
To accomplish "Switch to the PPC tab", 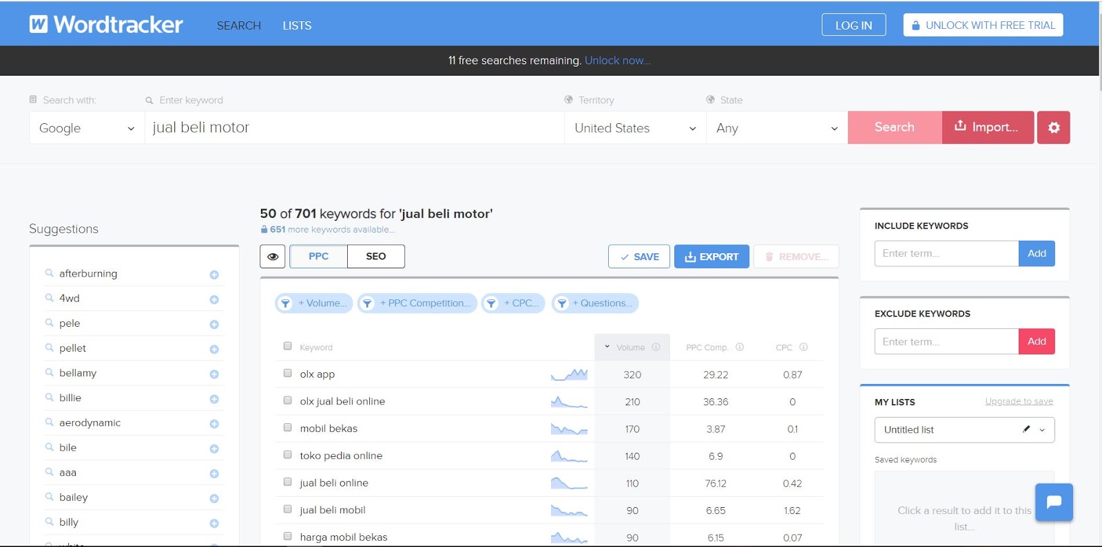I will pos(318,257).
